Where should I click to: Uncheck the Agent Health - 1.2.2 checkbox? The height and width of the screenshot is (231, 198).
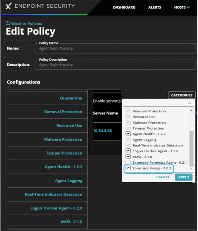coord(128,134)
